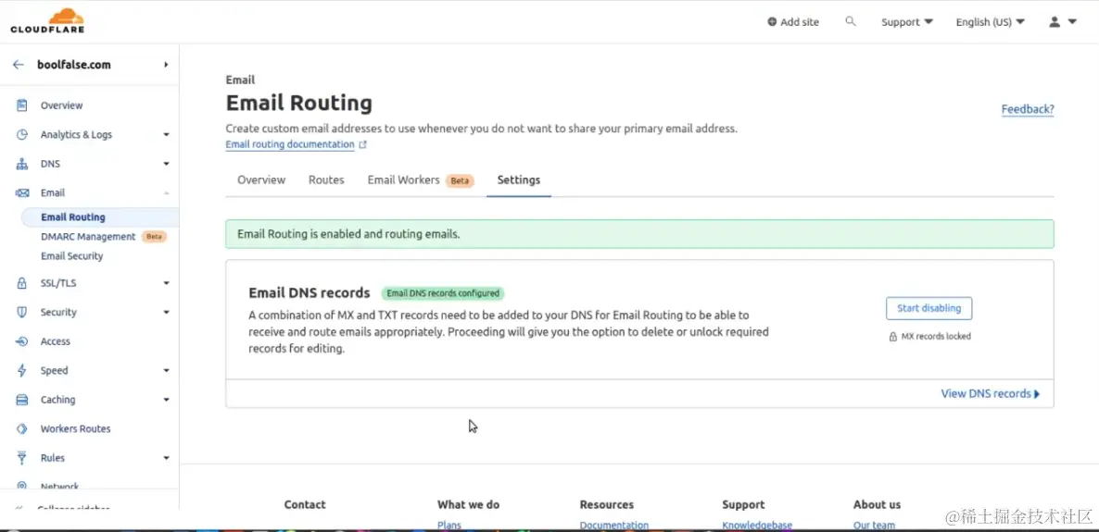Click the Email DNS records heading
The image size is (1099, 532).
(309, 292)
